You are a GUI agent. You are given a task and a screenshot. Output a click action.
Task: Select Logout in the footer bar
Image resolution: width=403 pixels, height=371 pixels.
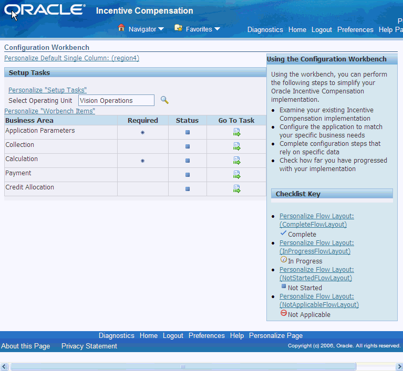pyautogui.click(x=173, y=335)
